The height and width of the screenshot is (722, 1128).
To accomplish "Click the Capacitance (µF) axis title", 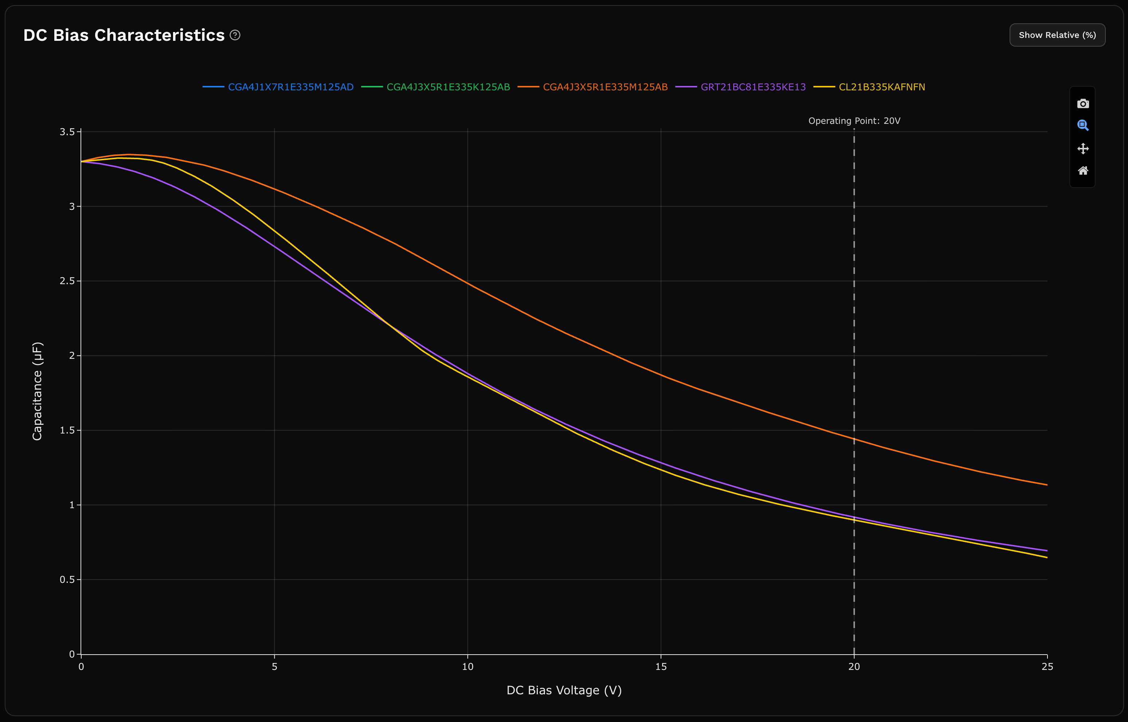I will coord(38,391).
